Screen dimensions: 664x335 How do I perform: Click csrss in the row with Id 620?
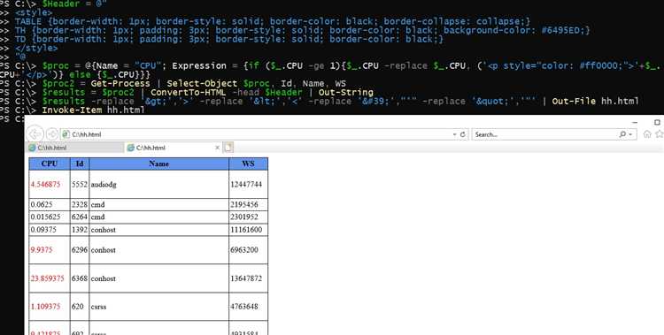coord(98,306)
